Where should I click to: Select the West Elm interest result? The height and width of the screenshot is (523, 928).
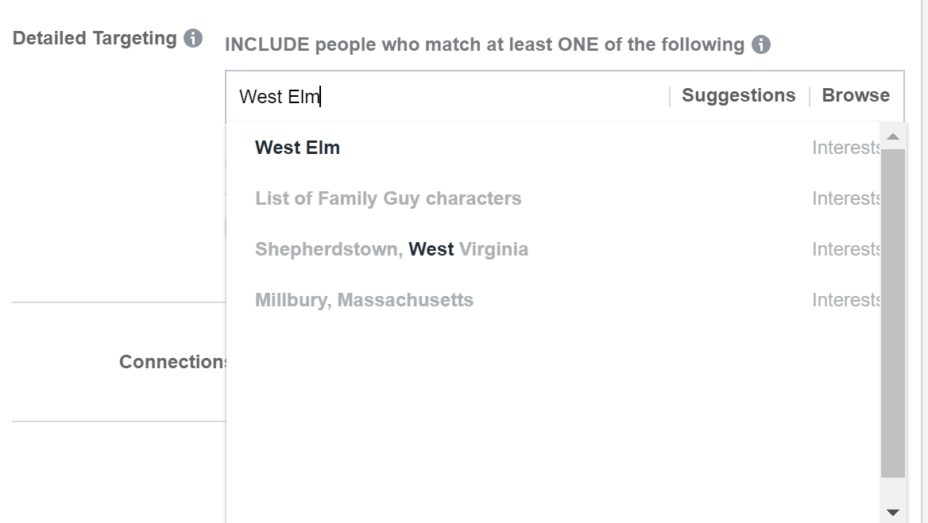298,148
